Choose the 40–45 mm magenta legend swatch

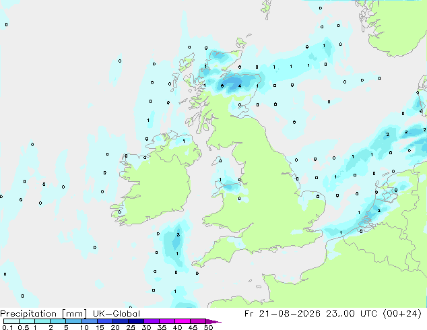pos(183,321)
